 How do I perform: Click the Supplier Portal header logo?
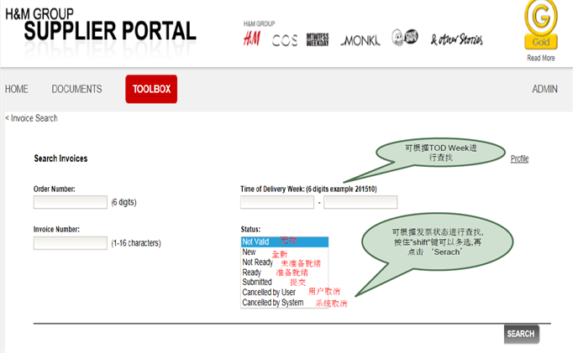click(99, 25)
